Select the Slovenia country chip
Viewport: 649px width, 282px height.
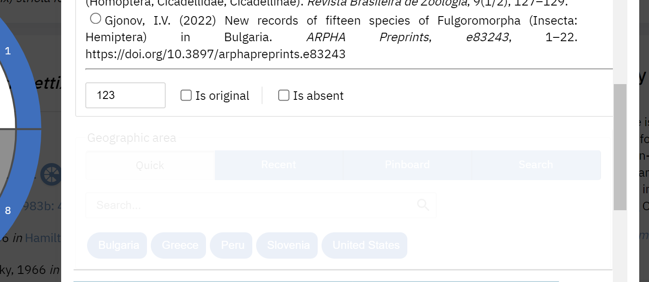click(x=287, y=245)
